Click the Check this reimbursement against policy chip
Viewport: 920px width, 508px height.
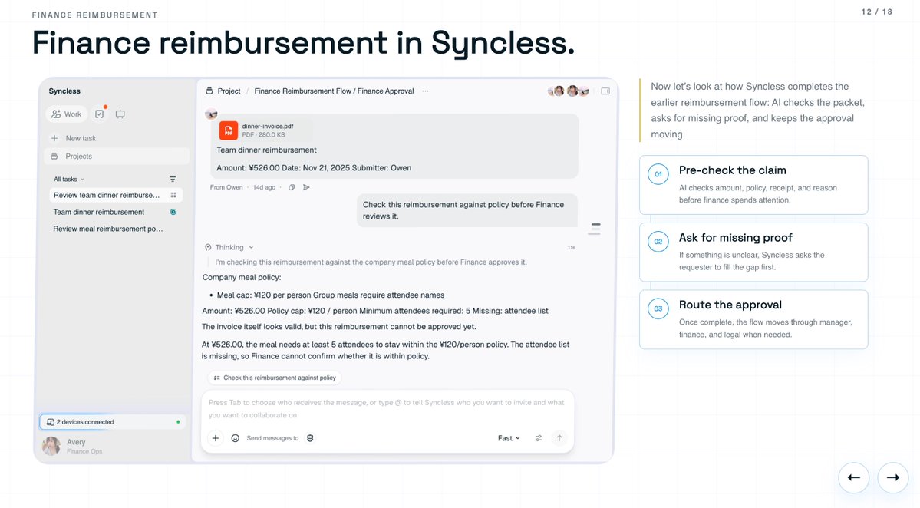(275, 378)
